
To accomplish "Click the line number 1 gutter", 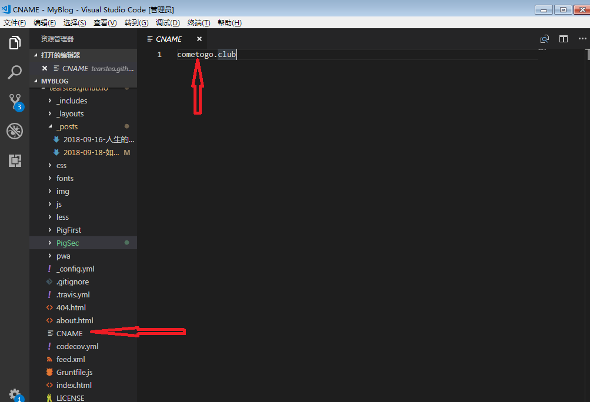I will (x=159, y=54).
